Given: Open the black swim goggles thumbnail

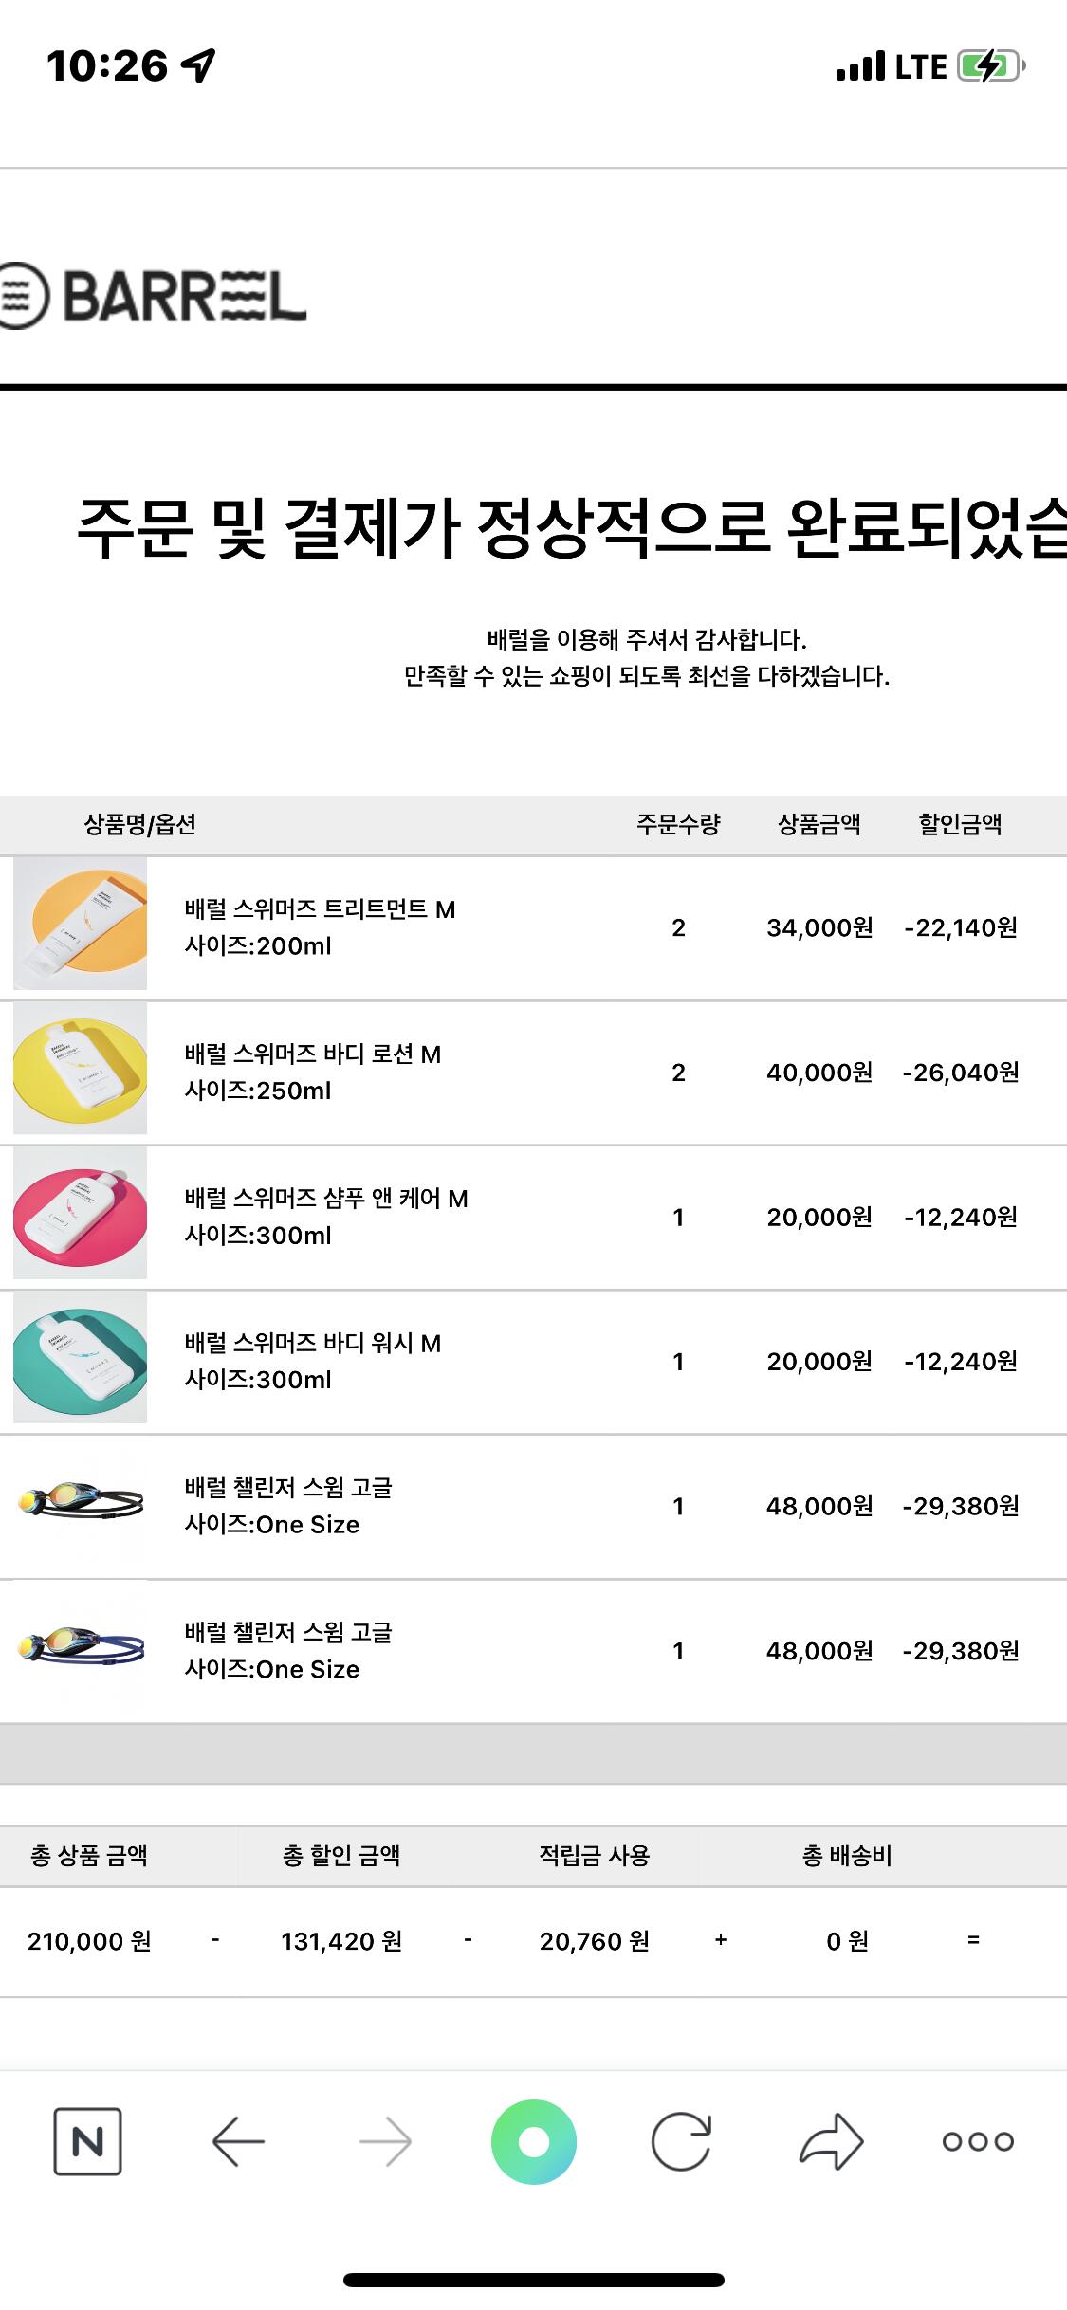Looking at the screenshot, I should (80, 1501).
